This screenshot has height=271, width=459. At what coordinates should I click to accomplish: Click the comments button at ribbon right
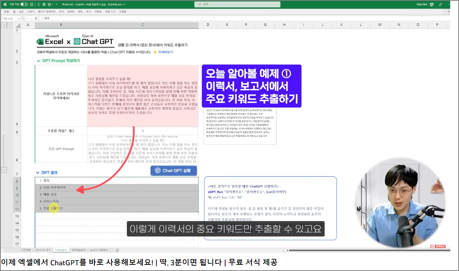(447, 11)
